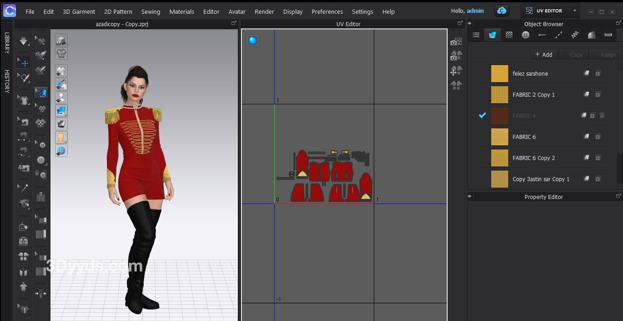Click the UV snapshot camera icon
The image size is (623, 321).
coord(456,42)
